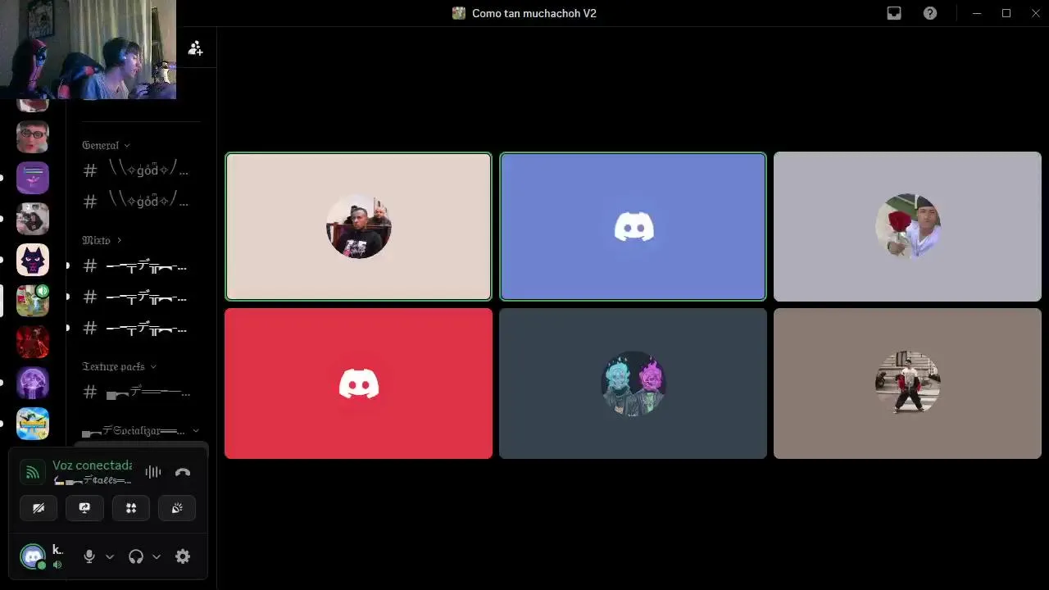Expand the Mixto channel category
The image size is (1049, 590).
coord(102,240)
